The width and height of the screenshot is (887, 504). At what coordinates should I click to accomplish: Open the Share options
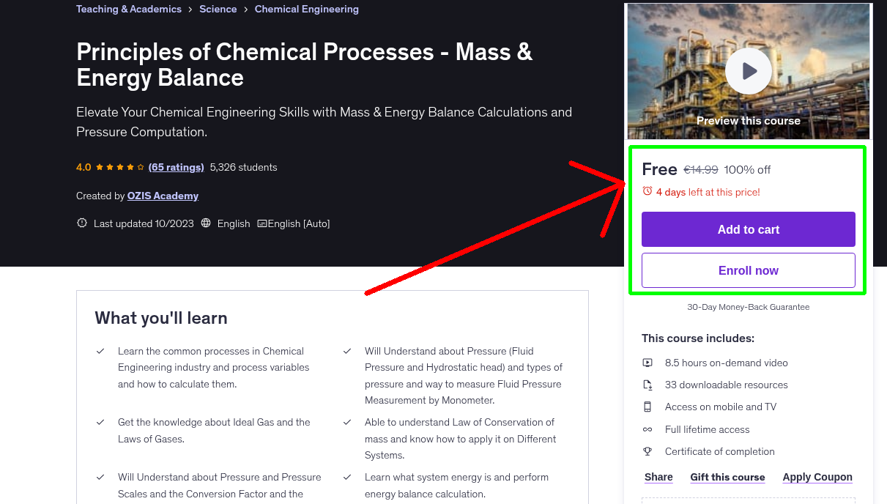click(658, 477)
